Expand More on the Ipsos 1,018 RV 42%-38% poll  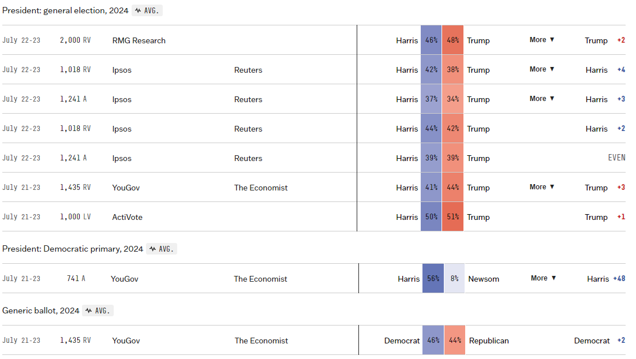pyautogui.click(x=542, y=69)
